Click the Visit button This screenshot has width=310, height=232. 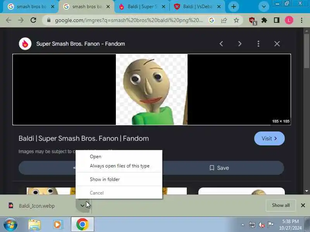(x=269, y=138)
